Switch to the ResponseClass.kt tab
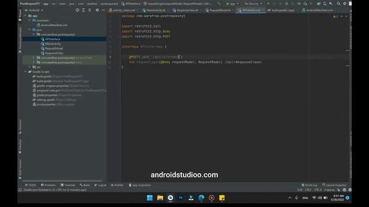Viewport: 369px width, 207px height. 187,10
